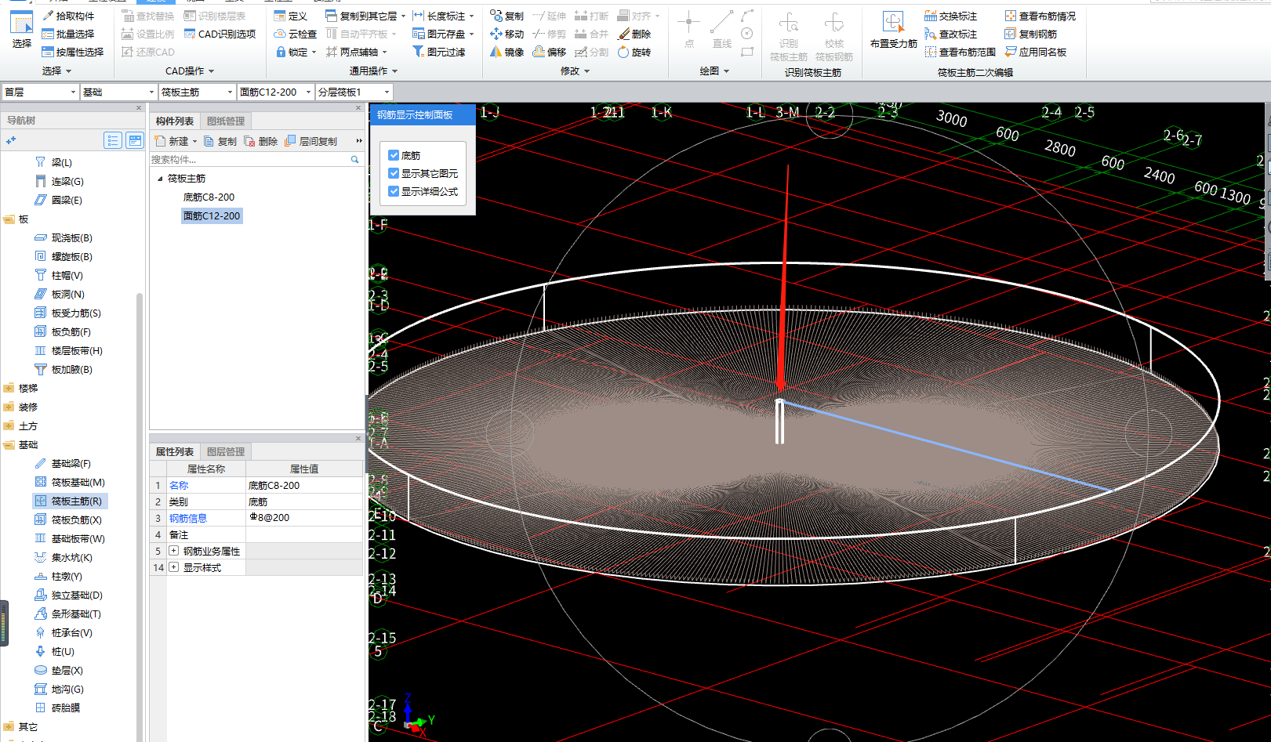Open 交换标注 swap annotation tool
Screen dimensions: 1271x742
point(950,16)
